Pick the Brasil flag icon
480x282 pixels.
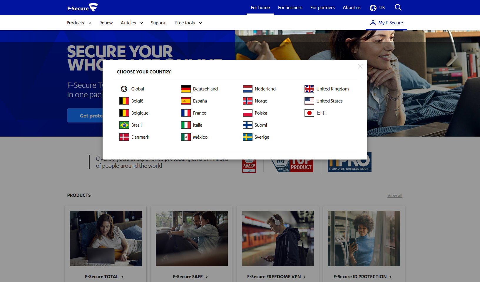(x=124, y=125)
